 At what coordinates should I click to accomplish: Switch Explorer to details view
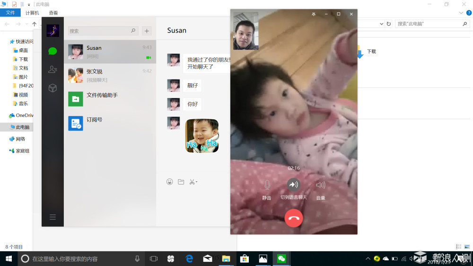458,247
